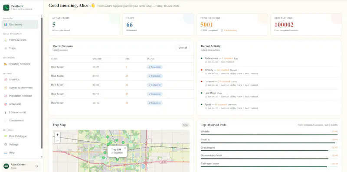This screenshot has width=347, height=172.
Task: Click the Whitefly progress bar
Action: coord(269,135)
